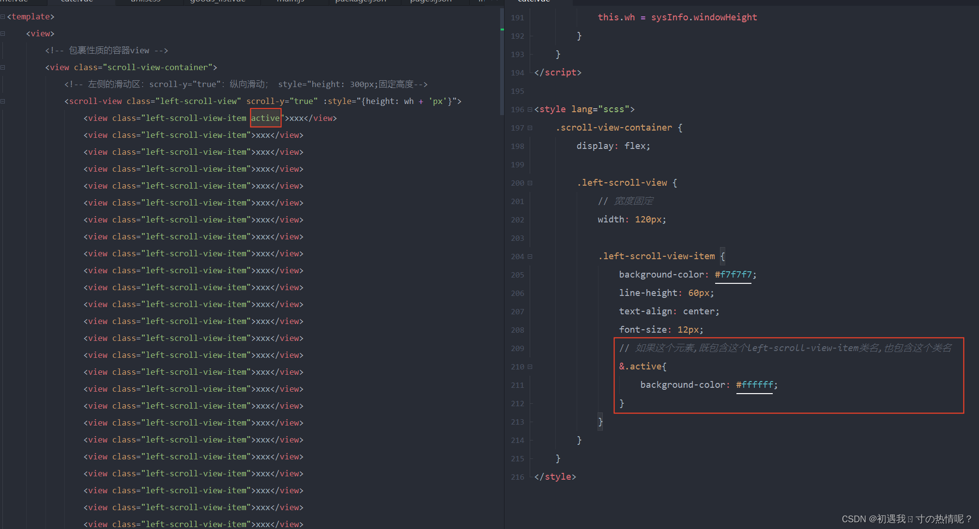Viewport: 979px width, 529px height.
Task: Click the word active in the first item class
Action: click(x=265, y=118)
